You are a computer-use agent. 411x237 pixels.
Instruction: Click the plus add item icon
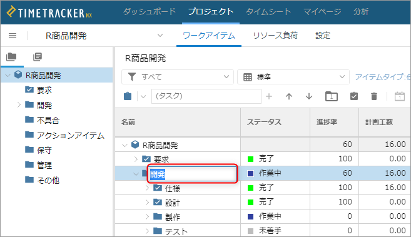tap(269, 96)
